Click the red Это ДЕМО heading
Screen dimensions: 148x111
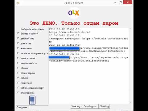tap(74, 23)
